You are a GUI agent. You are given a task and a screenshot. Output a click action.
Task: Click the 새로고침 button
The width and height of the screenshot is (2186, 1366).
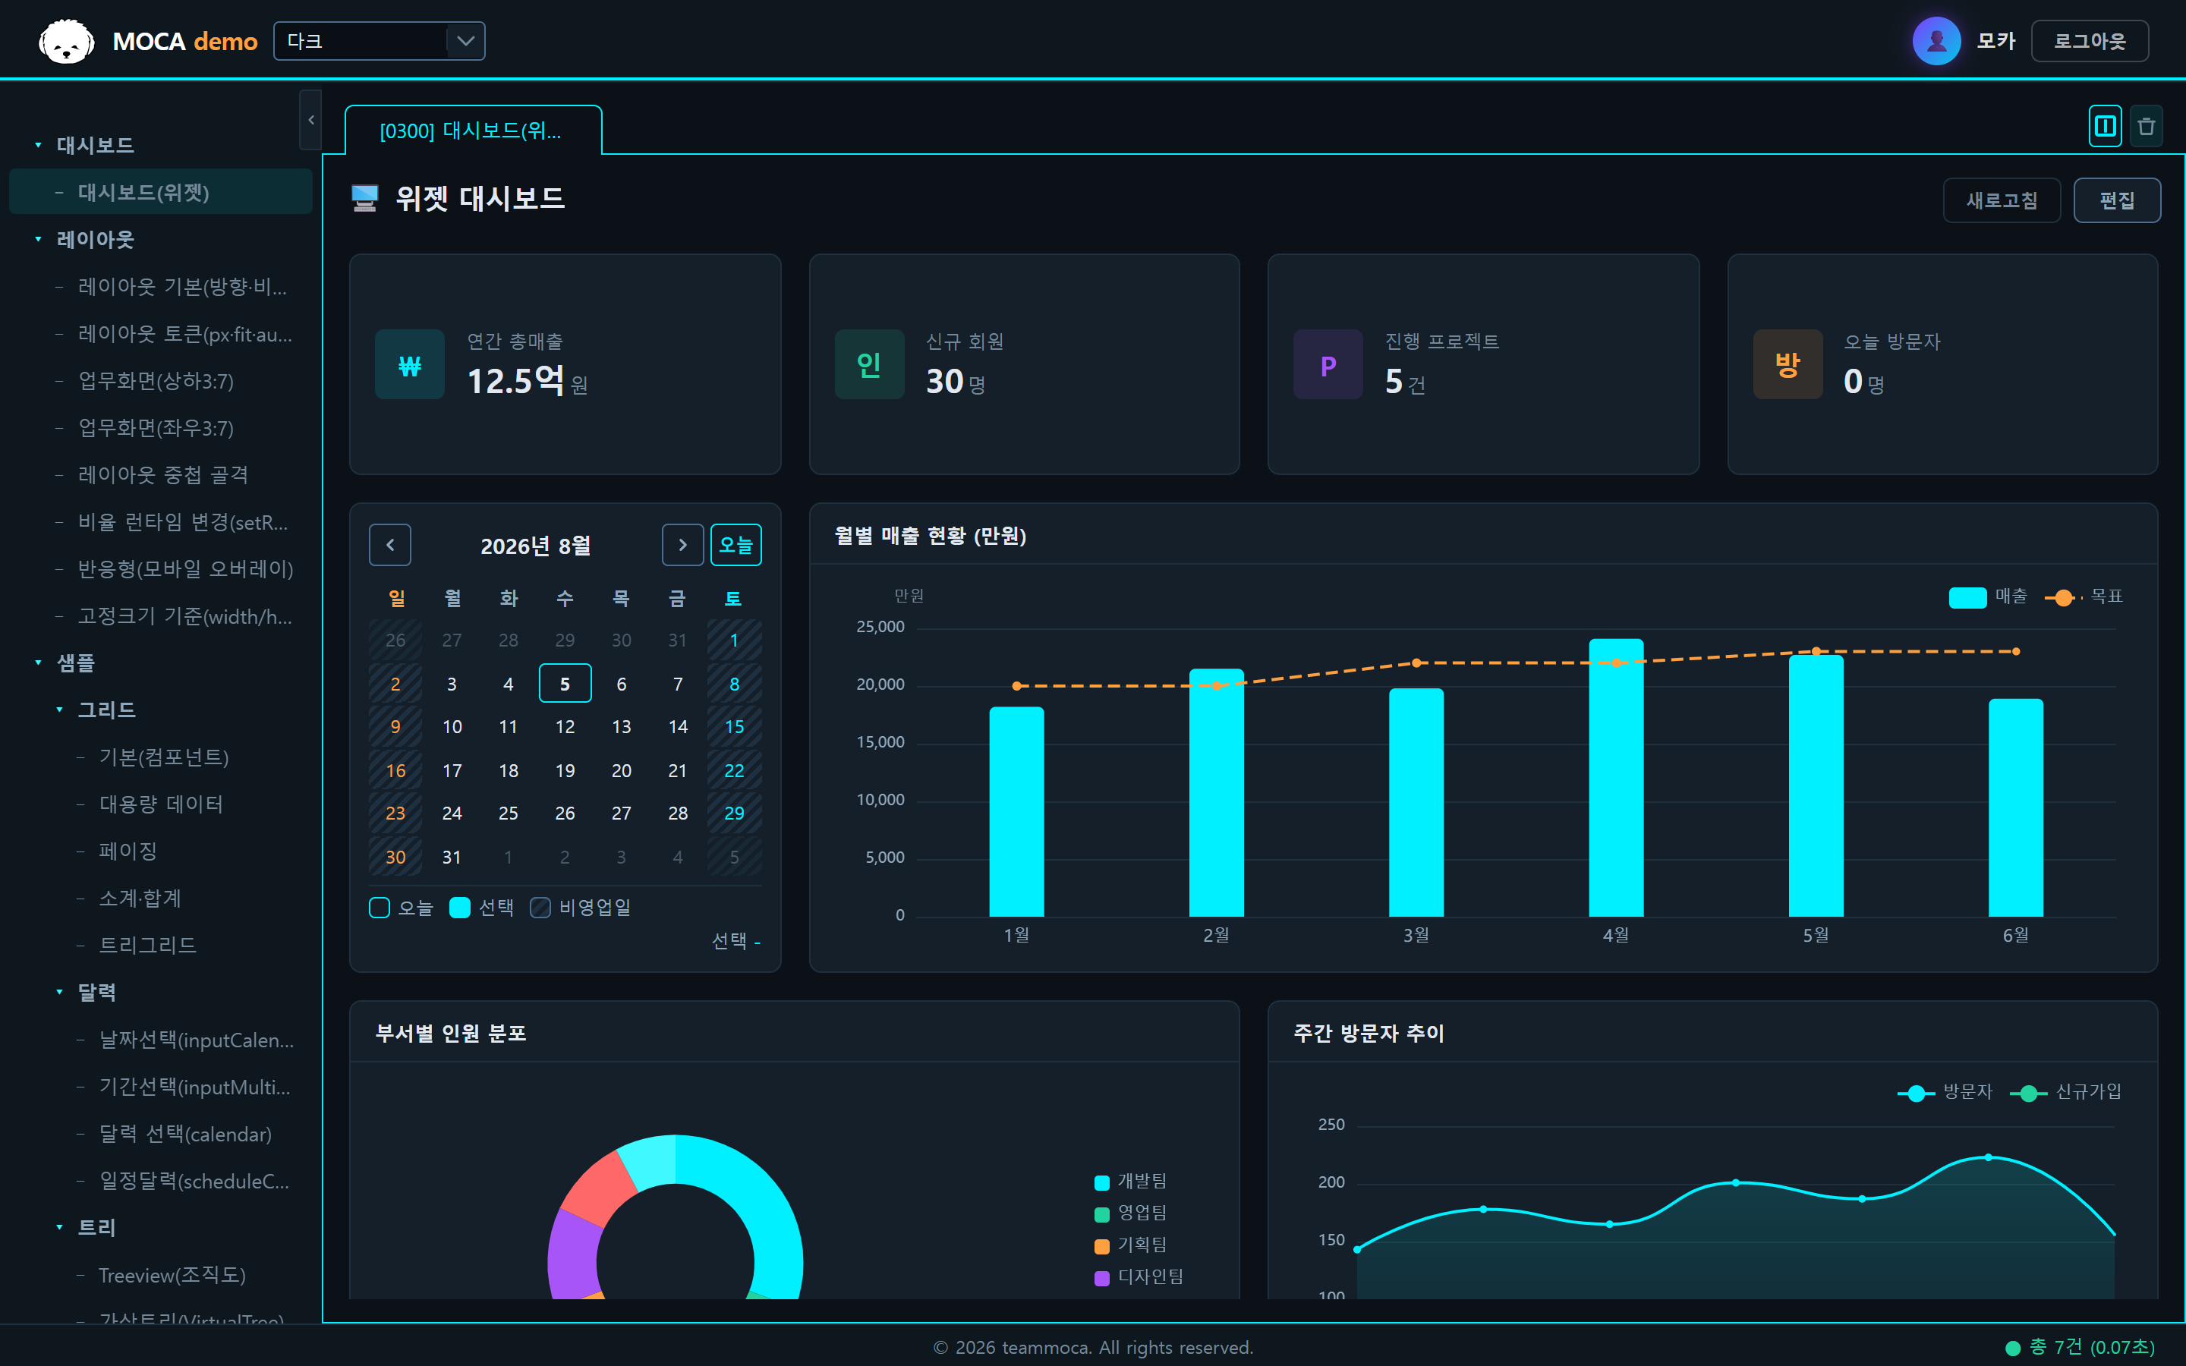click(2002, 200)
